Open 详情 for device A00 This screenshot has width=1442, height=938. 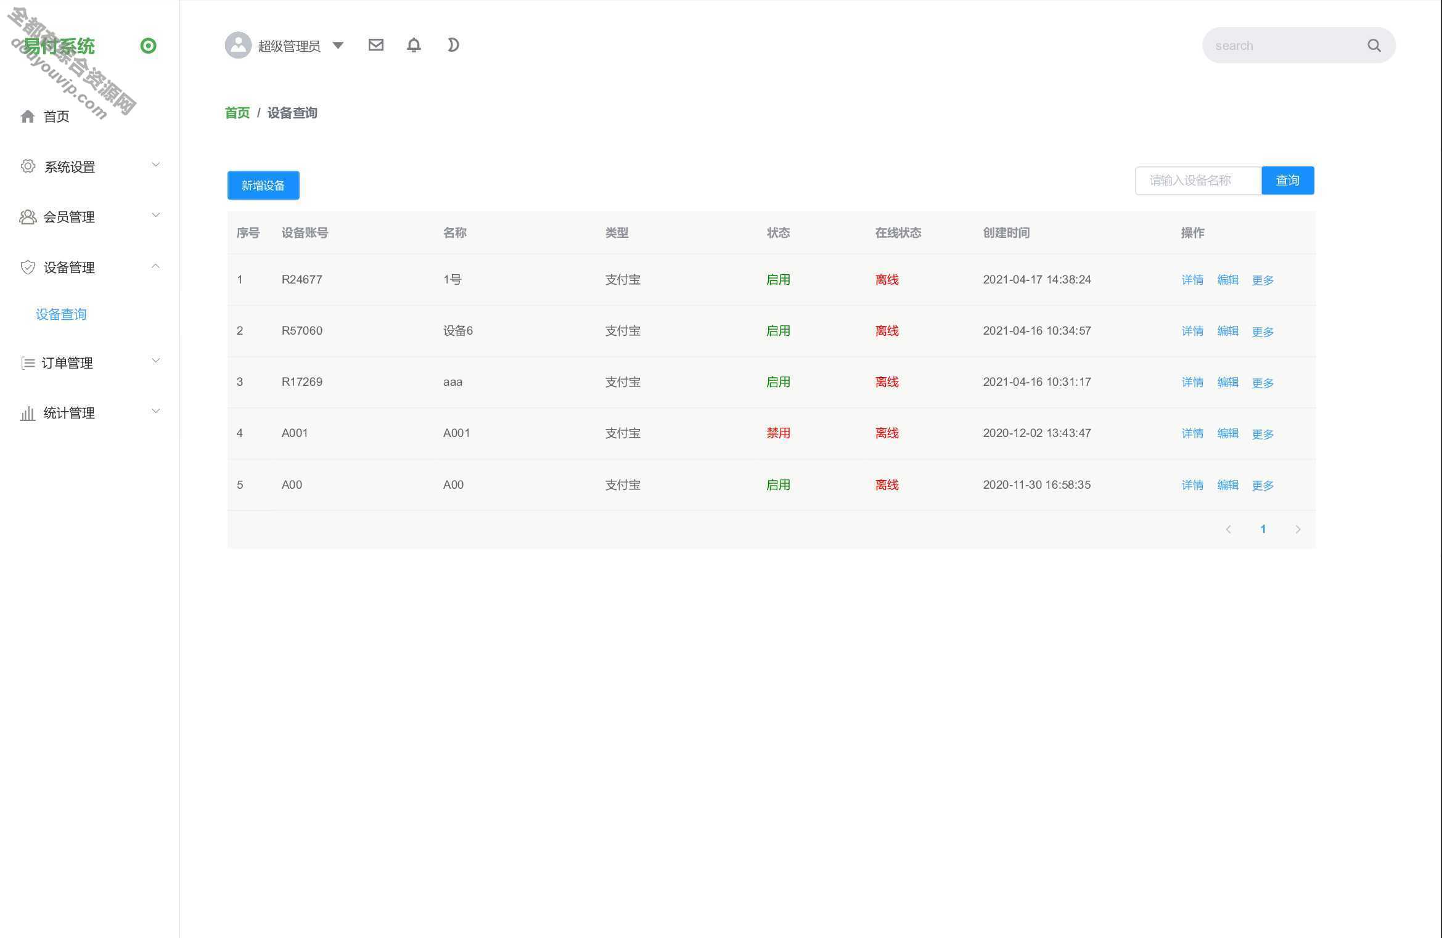[1192, 485]
